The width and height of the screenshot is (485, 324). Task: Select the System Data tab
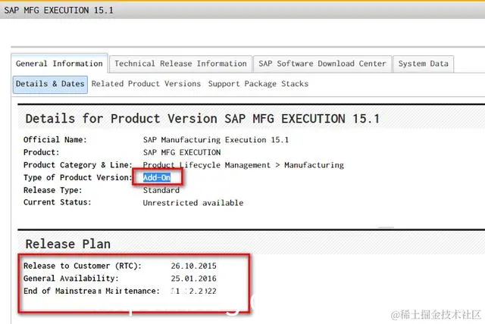(x=423, y=64)
